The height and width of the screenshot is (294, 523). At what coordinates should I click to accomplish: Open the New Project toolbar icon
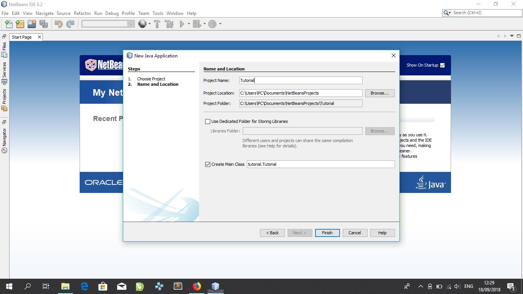(20, 24)
